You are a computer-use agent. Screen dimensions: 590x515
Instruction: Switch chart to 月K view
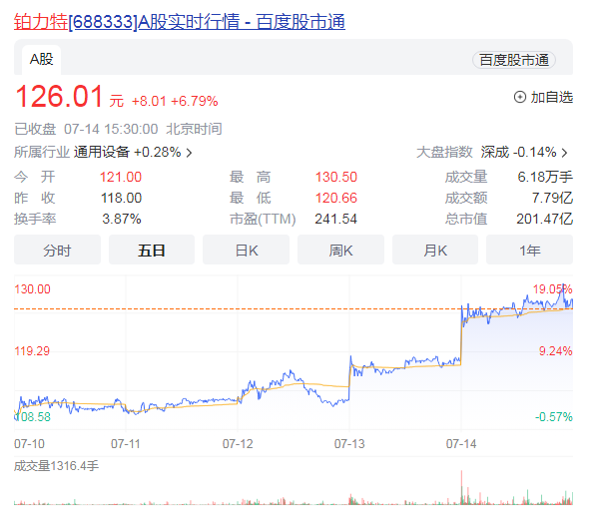tap(435, 250)
